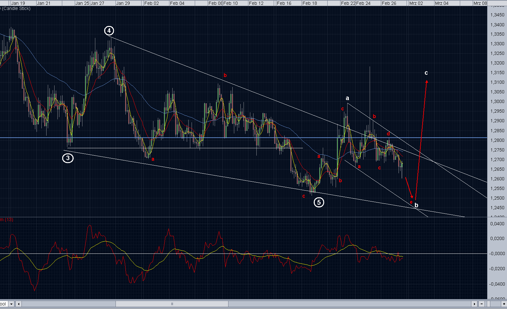The width and height of the screenshot is (507, 309).
Task: Click the scroll-left arrow on the chart scrollbar
Action: 19,304
